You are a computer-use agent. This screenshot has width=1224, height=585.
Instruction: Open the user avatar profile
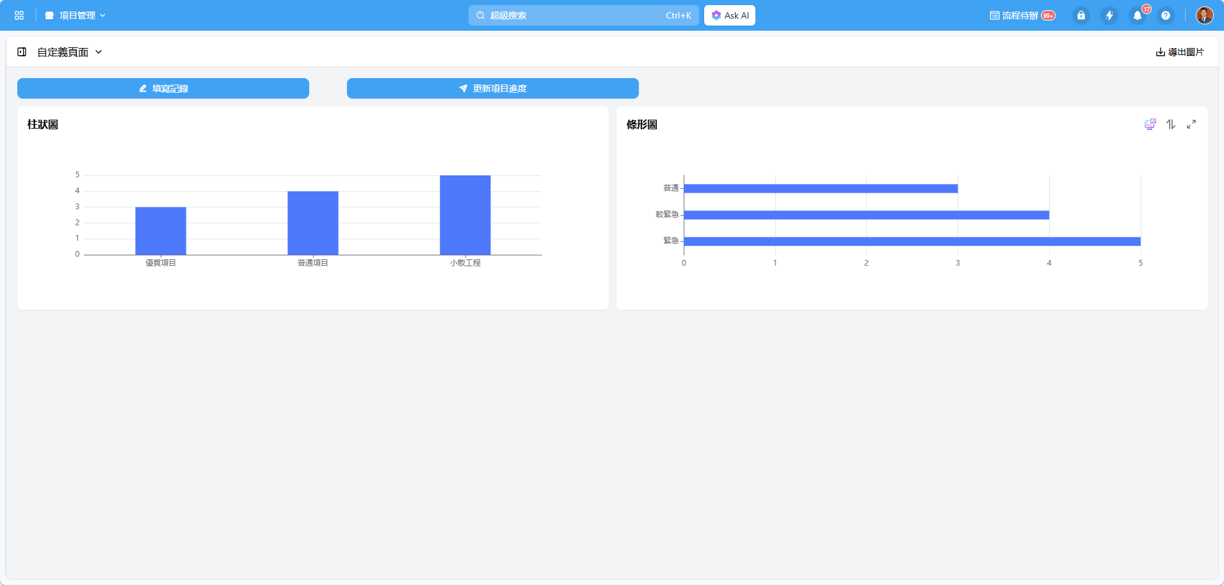click(1205, 15)
